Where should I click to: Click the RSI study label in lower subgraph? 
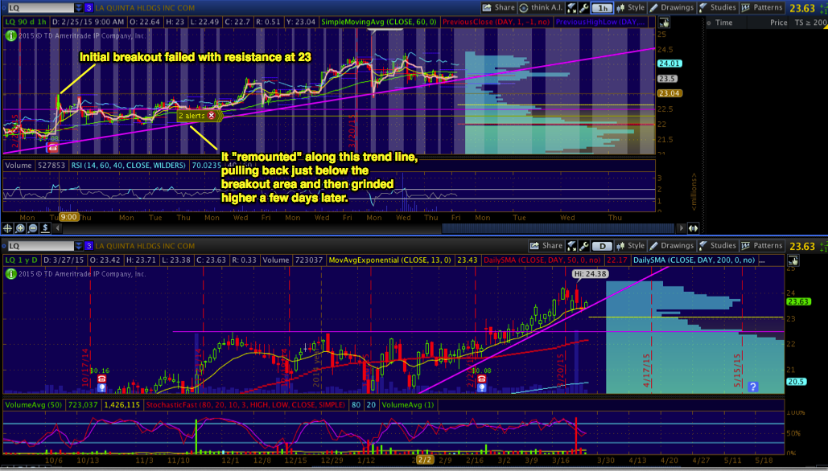tap(127, 165)
